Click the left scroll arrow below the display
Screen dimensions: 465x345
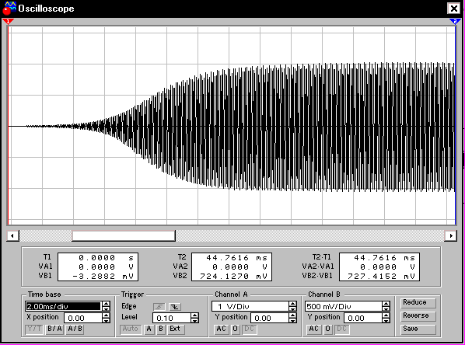(12, 236)
